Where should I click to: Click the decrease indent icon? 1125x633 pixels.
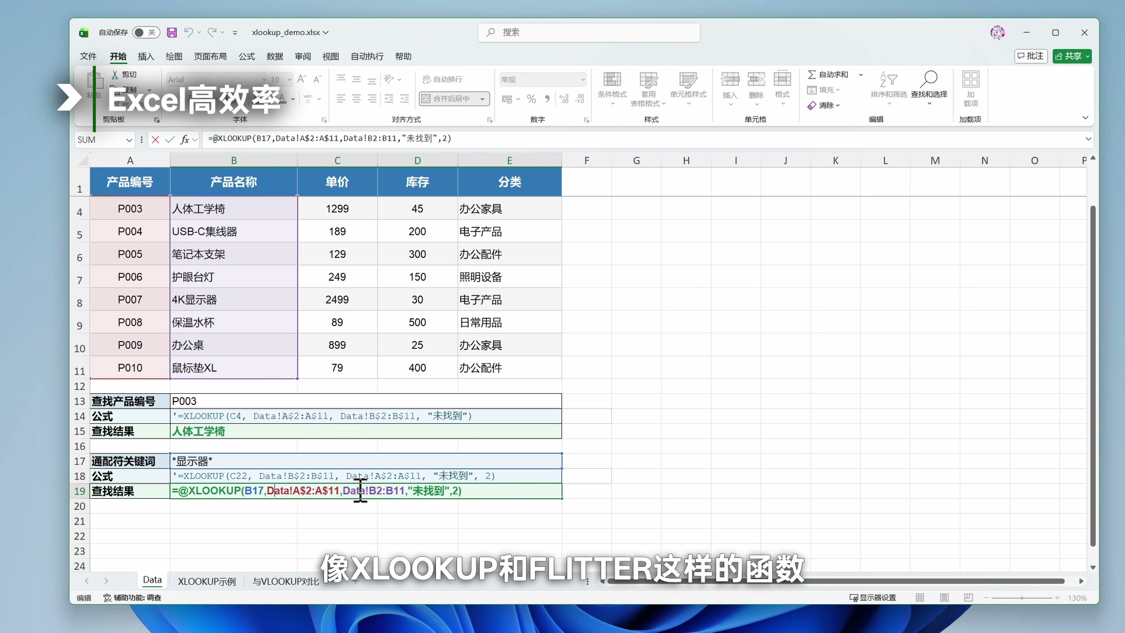[x=389, y=98]
